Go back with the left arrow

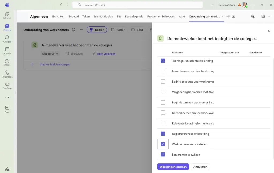pos(61,5)
